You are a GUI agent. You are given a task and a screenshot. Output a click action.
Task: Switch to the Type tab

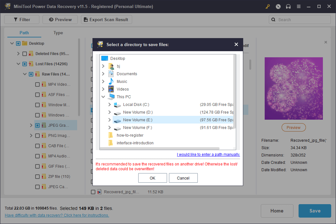point(58,33)
